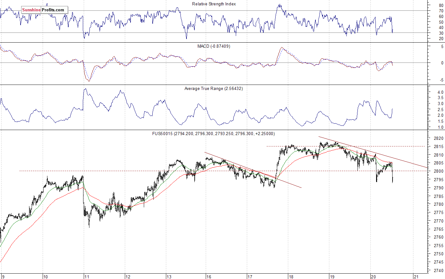
Task: Click the 4.0 label on the ATR axis
Action: 440,92
